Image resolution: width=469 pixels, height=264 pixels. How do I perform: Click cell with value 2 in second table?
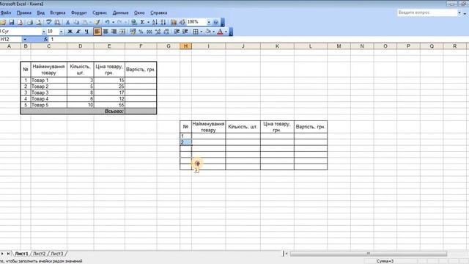[x=185, y=142]
